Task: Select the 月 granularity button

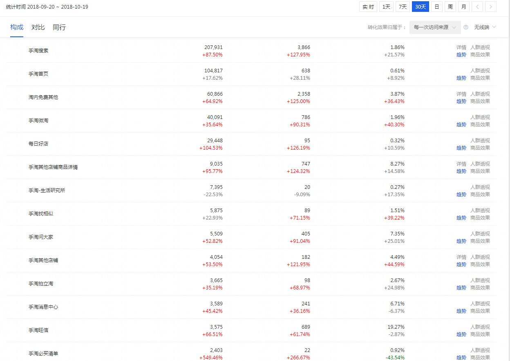Action: pyautogui.click(x=463, y=7)
